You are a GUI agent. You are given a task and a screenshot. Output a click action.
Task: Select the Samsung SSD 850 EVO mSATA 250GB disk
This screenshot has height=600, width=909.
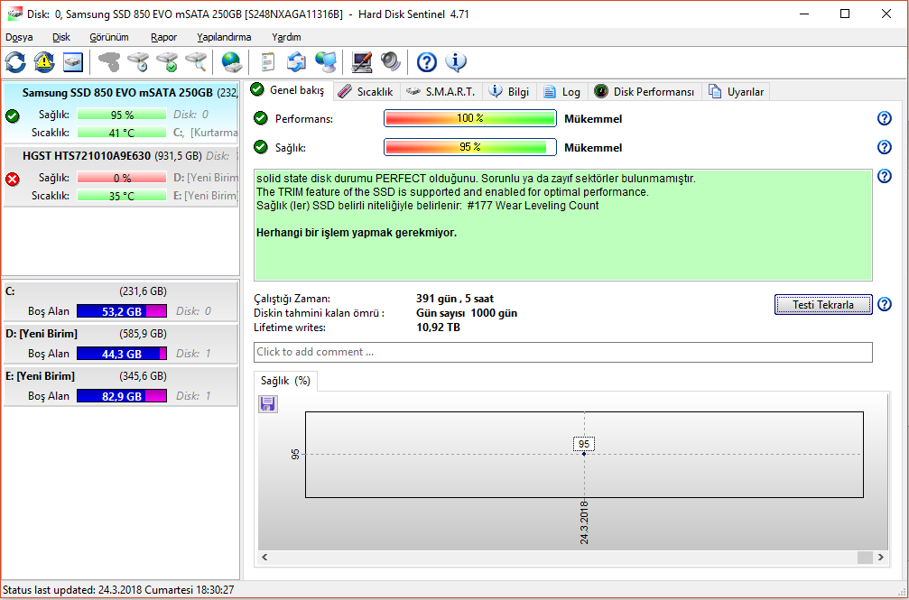pos(121,113)
